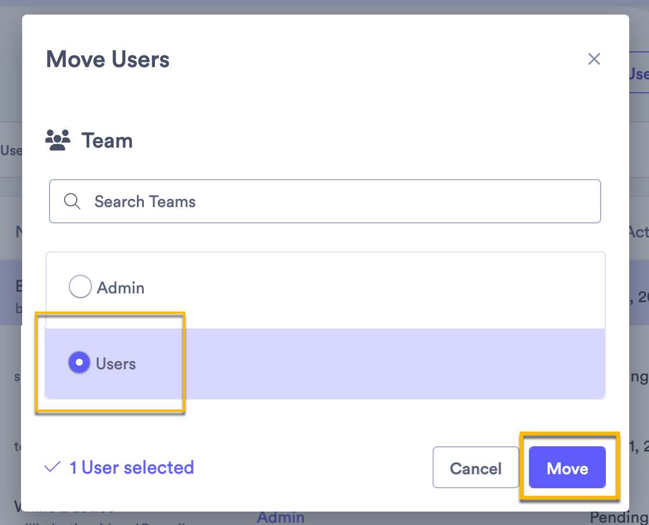Viewport: 649px width, 525px height.
Task: Click the search glass before typing a team
Action: (72, 201)
